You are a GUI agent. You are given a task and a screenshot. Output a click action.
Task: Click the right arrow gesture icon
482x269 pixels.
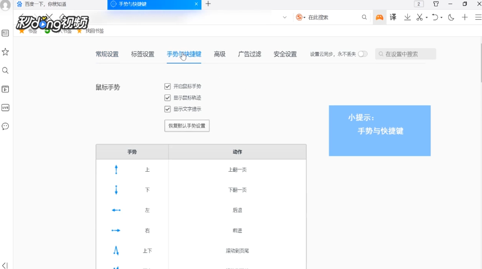click(x=116, y=231)
